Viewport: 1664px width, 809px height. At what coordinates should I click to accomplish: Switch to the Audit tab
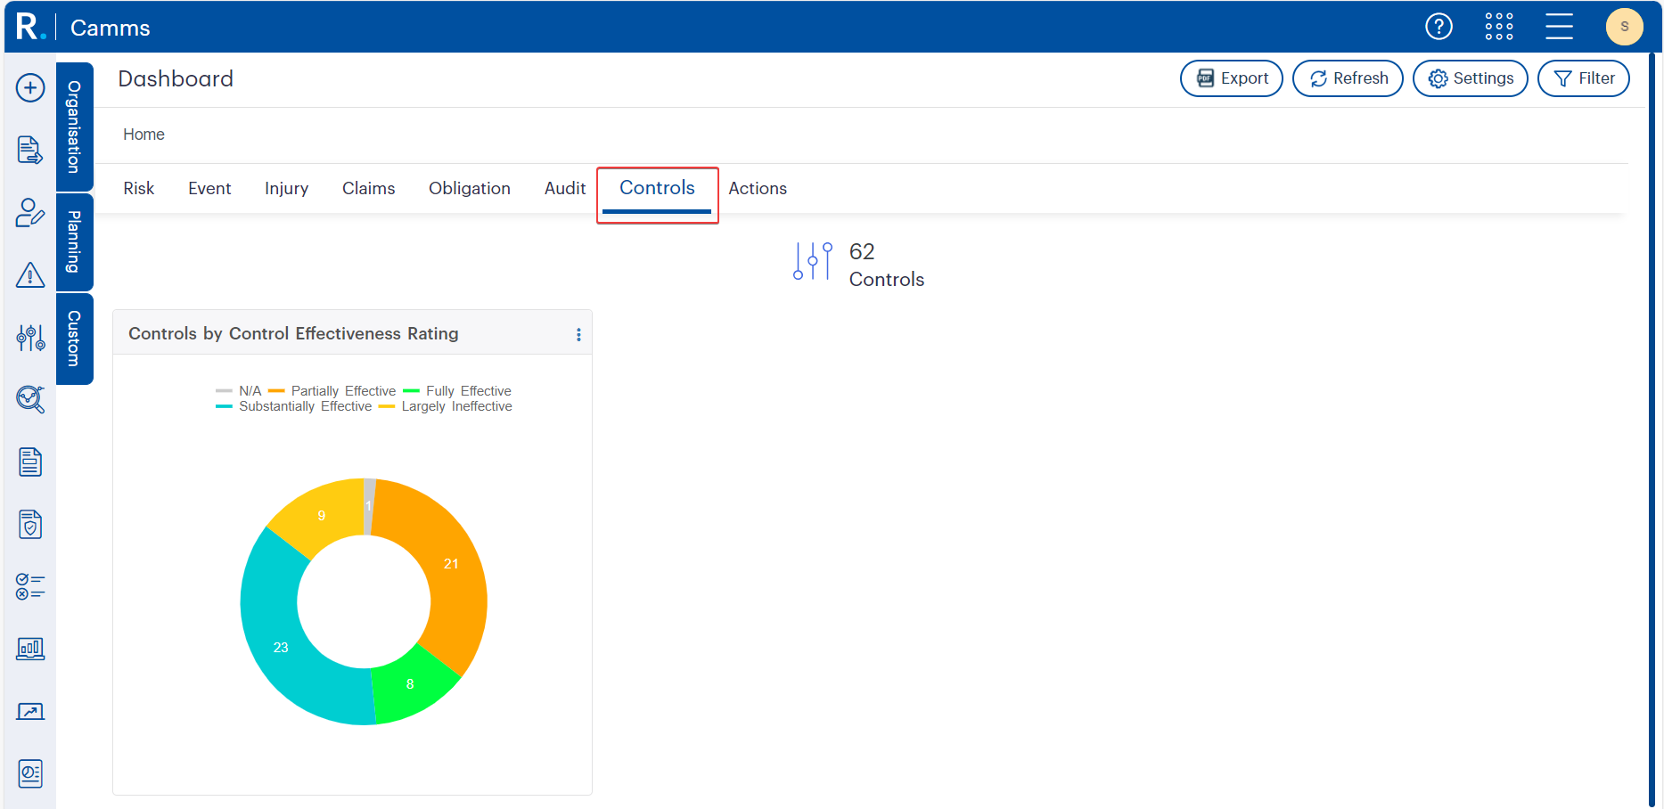[x=565, y=188]
